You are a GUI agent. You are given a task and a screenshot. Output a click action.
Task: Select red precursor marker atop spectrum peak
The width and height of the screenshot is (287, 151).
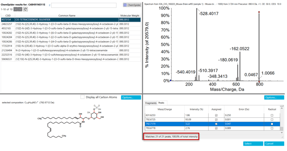(259, 12)
